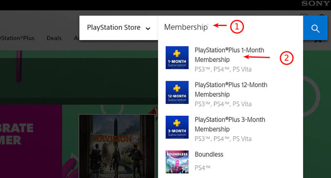Click platforms text under 1-Month Membership

point(223,69)
